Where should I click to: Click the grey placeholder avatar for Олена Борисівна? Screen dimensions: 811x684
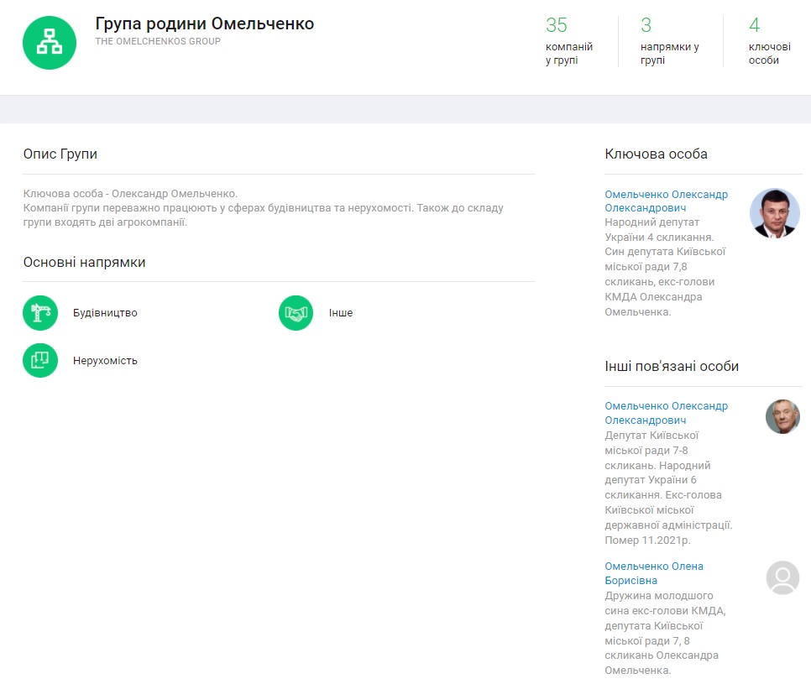pos(782,577)
